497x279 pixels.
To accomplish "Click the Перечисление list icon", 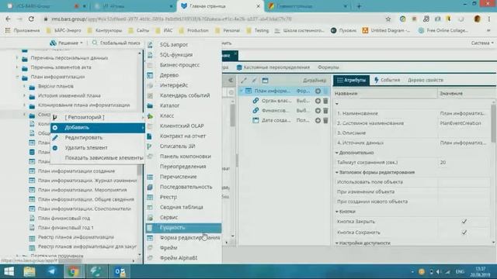I will pyautogui.click(x=150, y=177).
